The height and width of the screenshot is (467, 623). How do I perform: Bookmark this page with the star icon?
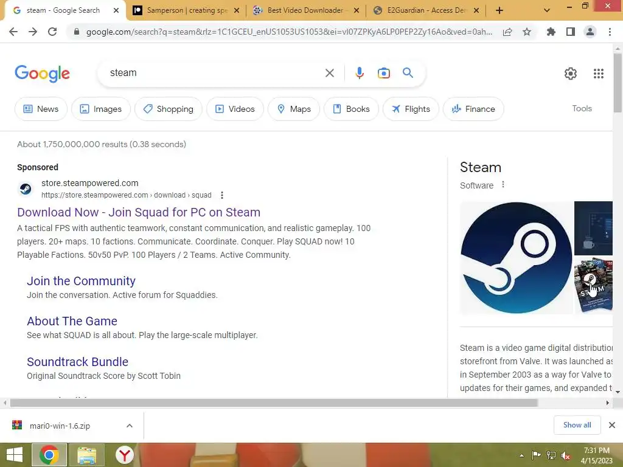click(527, 32)
